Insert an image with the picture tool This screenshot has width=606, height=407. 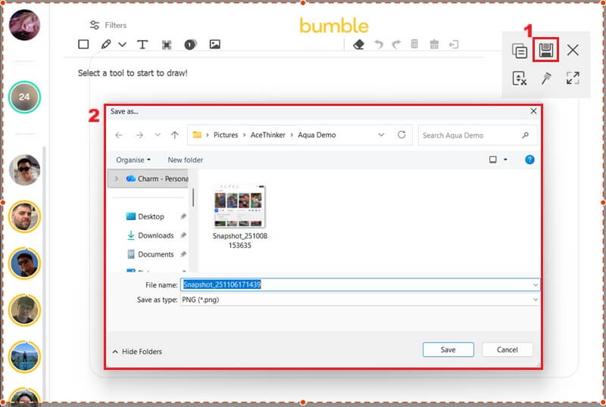[215, 45]
